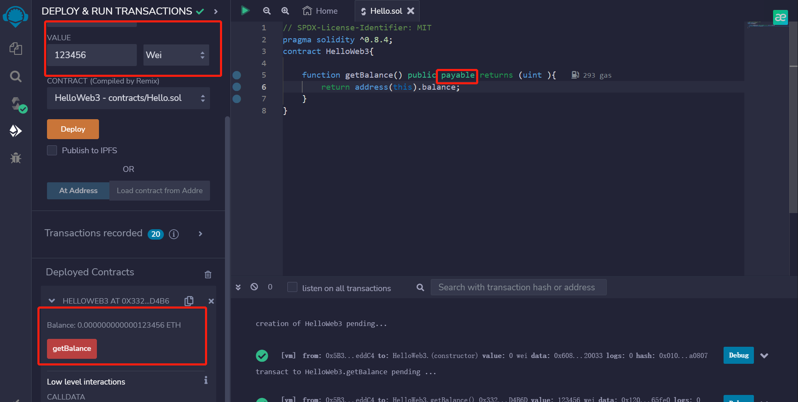This screenshot has height=402, width=798.
Task: Expand the Transactions recorded section
Action: tap(200, 234)
